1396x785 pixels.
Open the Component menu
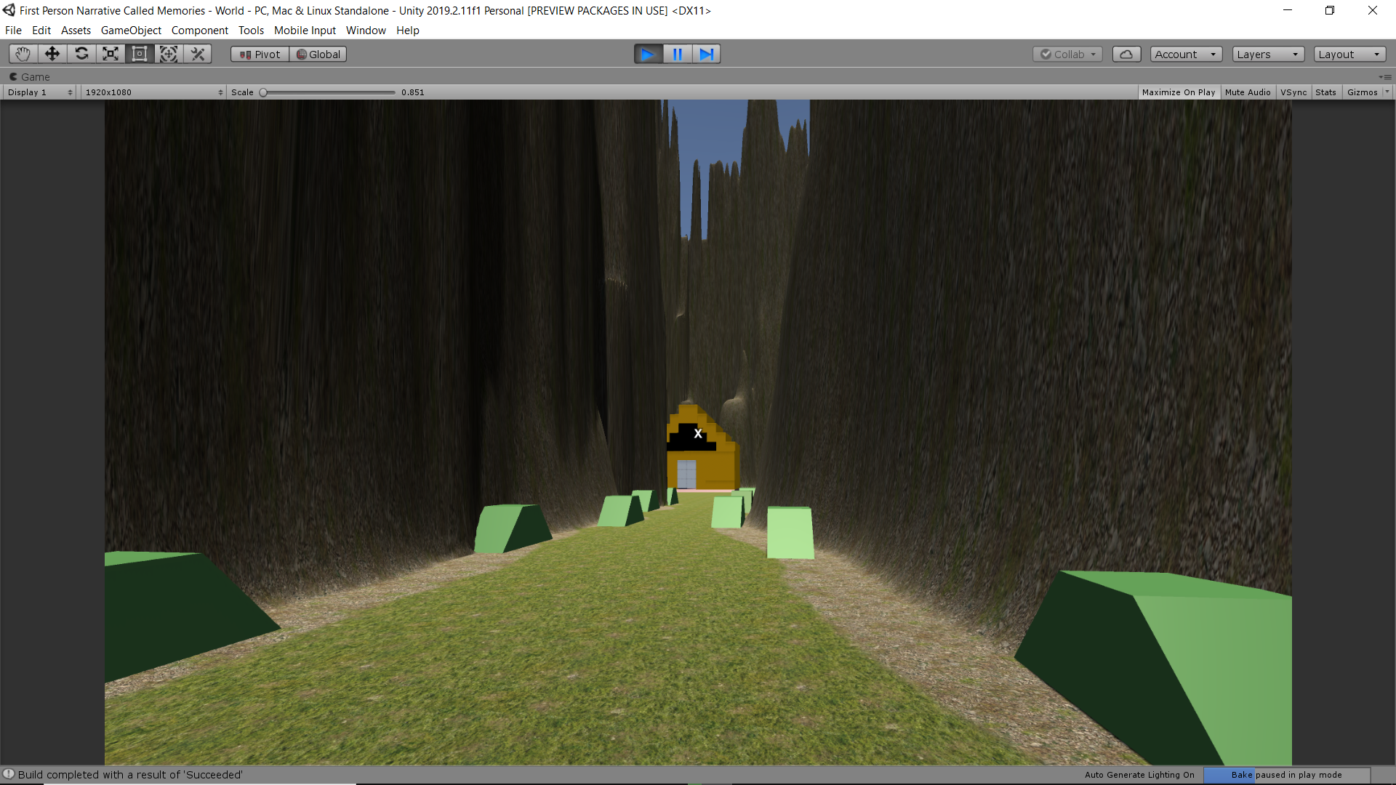point(199,31)
